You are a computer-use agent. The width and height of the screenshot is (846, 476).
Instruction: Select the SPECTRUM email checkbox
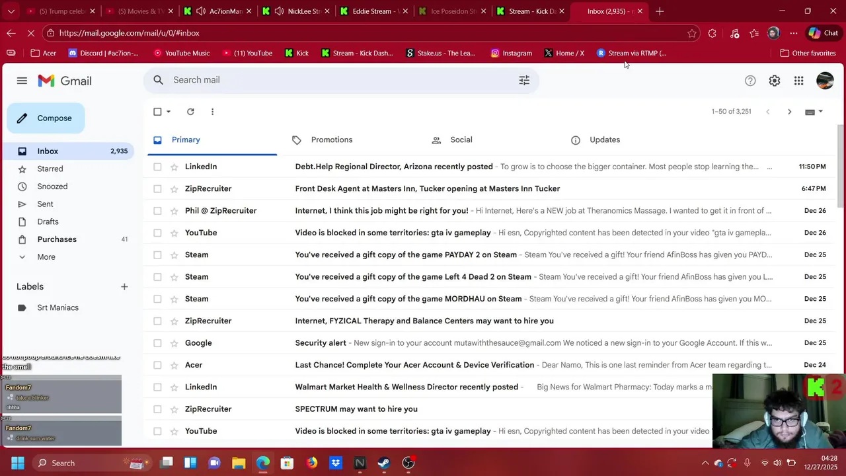pos(157,409)
